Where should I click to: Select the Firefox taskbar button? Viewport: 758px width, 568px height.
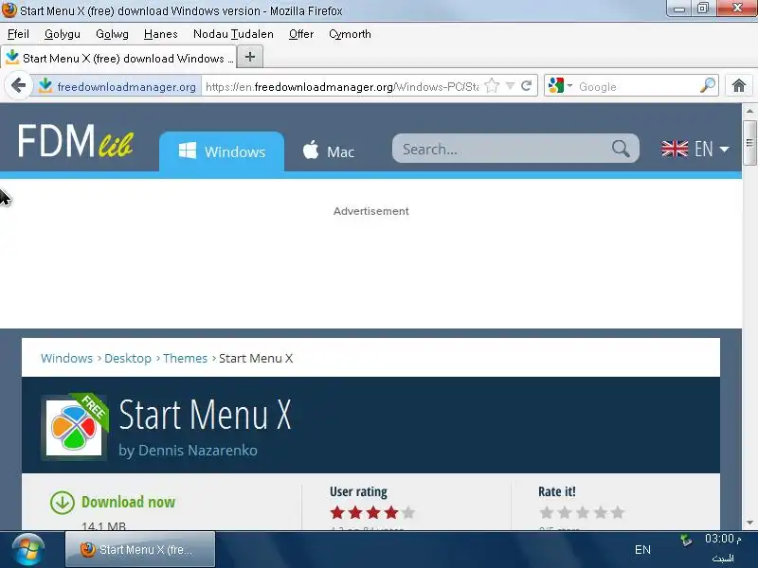(x=140, y=550)
